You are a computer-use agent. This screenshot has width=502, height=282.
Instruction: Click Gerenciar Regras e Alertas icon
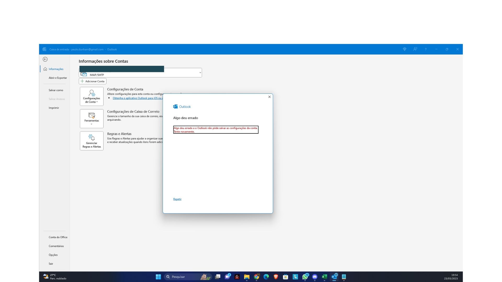coord(92,141)
